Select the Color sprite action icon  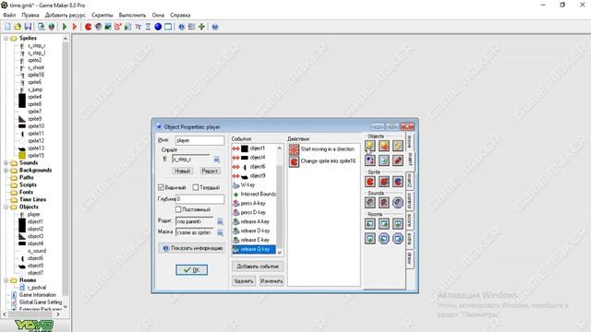click(x=398, y=182)
